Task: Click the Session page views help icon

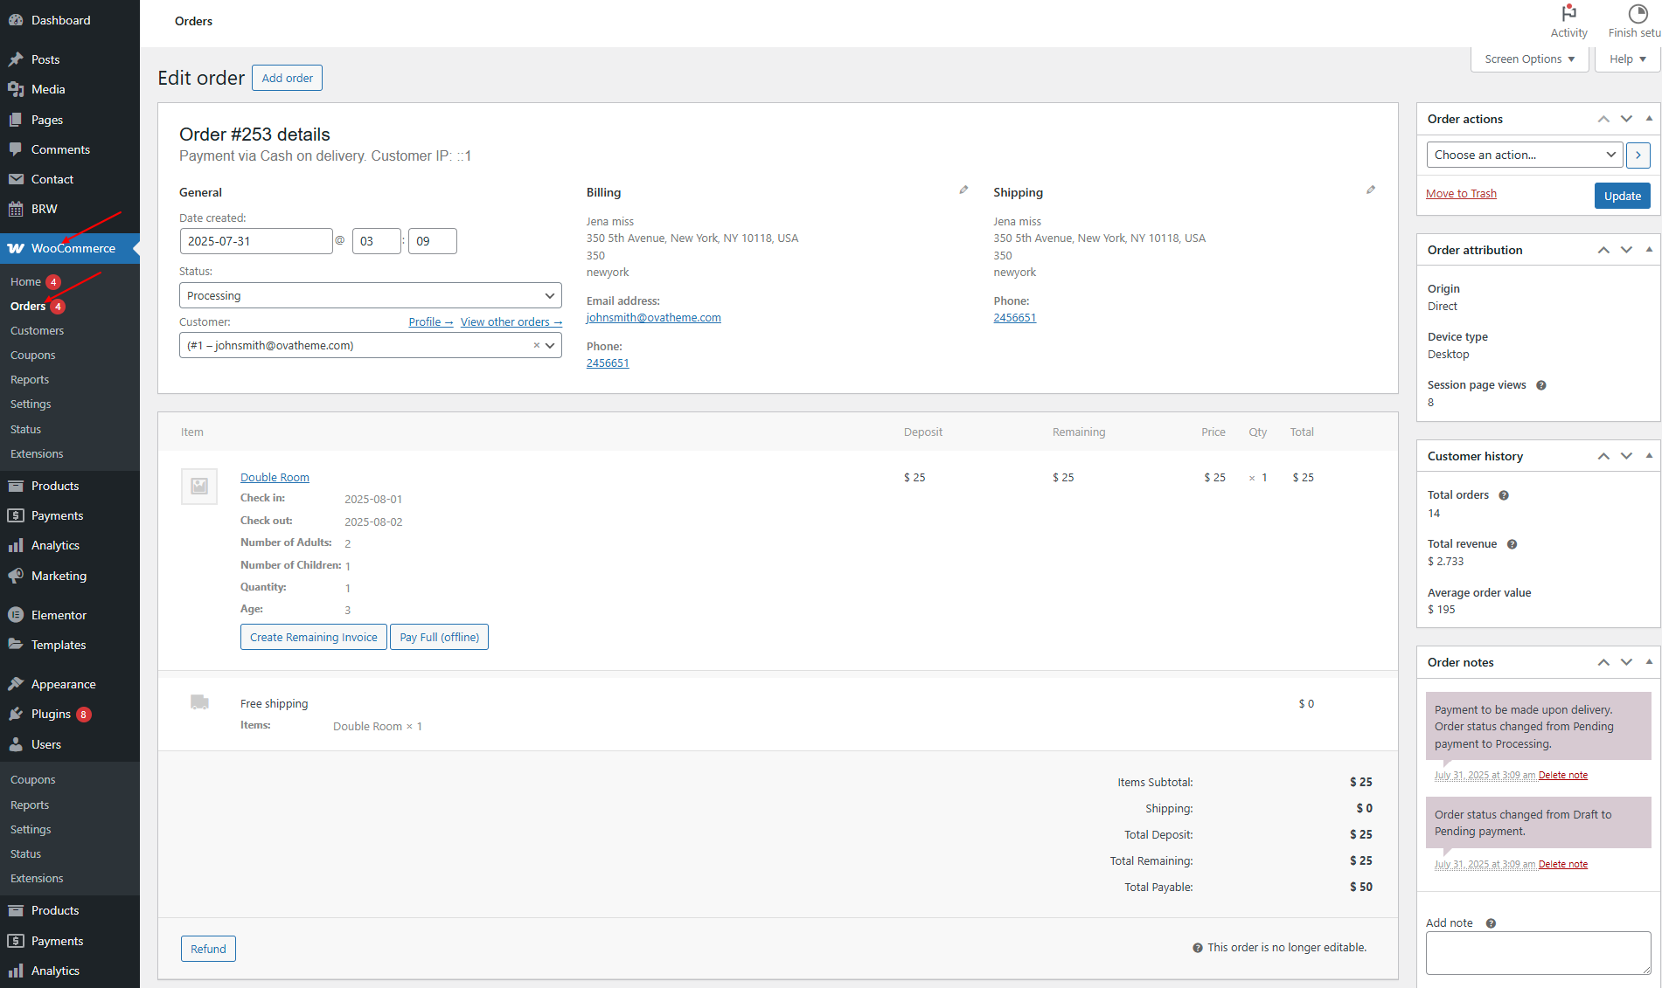Action: tap(1541, 385)
